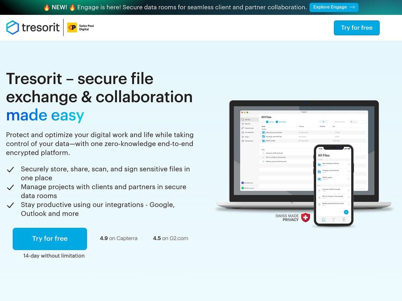402x301 pixels.
Task: Open the Explore Engage banner button
Action: pos(334,7)
